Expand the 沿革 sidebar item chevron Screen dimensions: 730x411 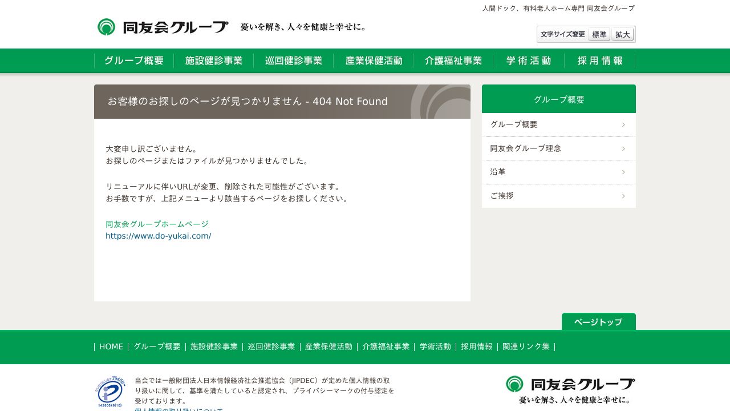[x=623, y=172]
